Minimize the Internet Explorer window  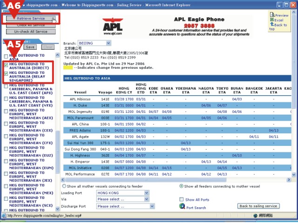279,5
